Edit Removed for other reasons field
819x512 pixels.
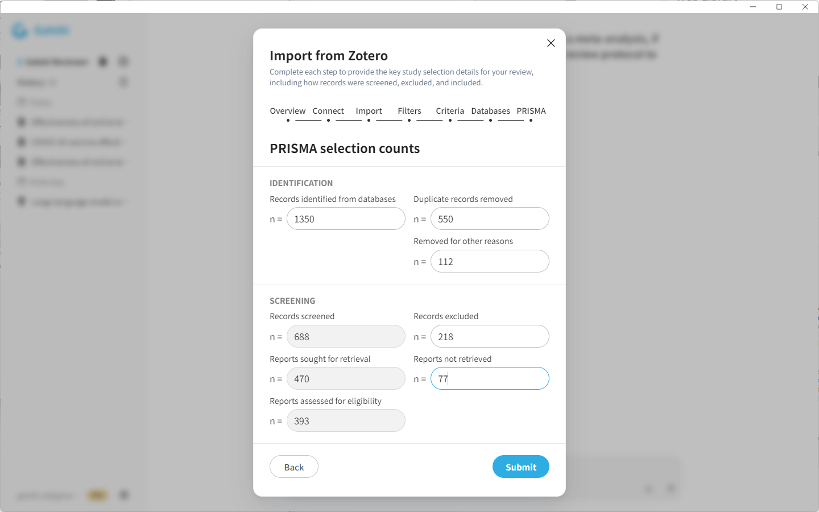[x=490, y=262]
